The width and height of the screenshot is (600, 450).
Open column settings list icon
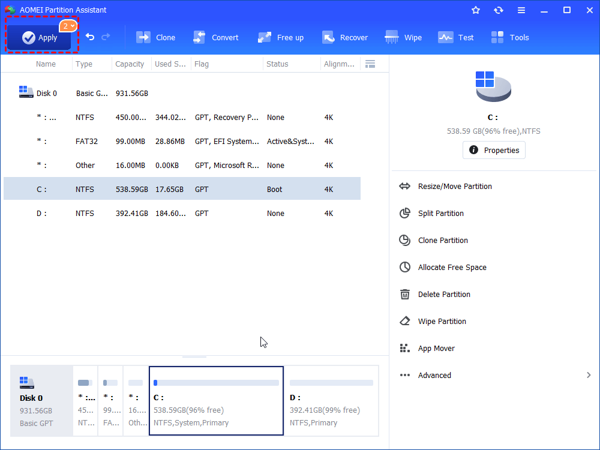[x=370, y=64]
